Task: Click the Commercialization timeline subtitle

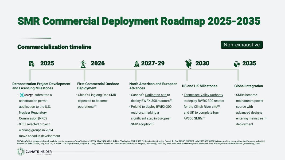Action: [54, 47]
